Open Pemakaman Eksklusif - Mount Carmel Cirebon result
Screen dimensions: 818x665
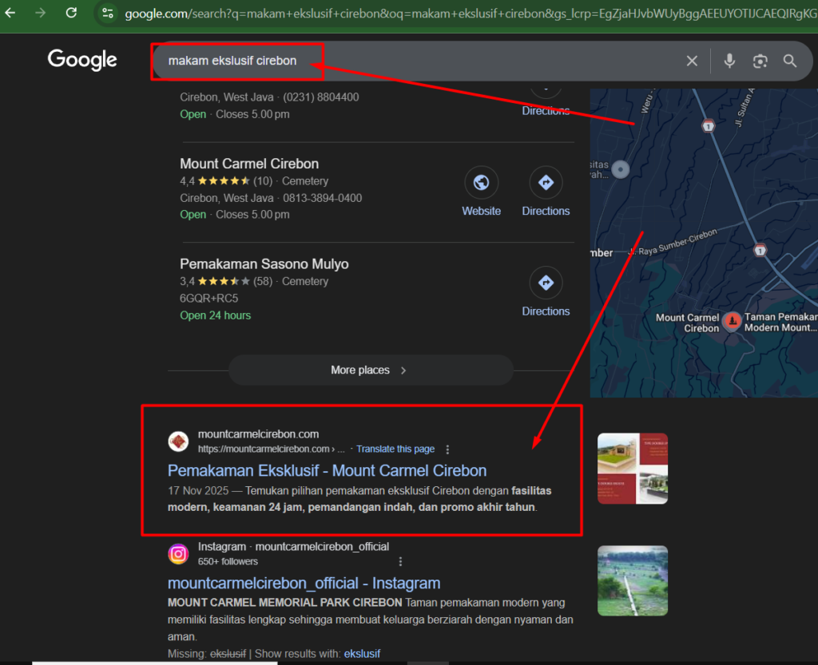(x=327, y=470)
